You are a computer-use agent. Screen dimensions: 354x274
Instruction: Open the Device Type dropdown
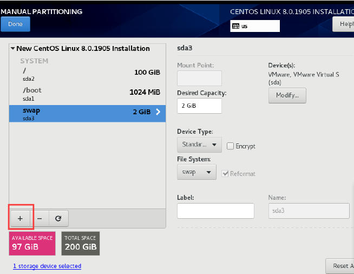click(x=199, y=145)
